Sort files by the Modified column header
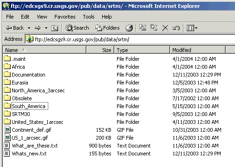 (x=197, y=50)
